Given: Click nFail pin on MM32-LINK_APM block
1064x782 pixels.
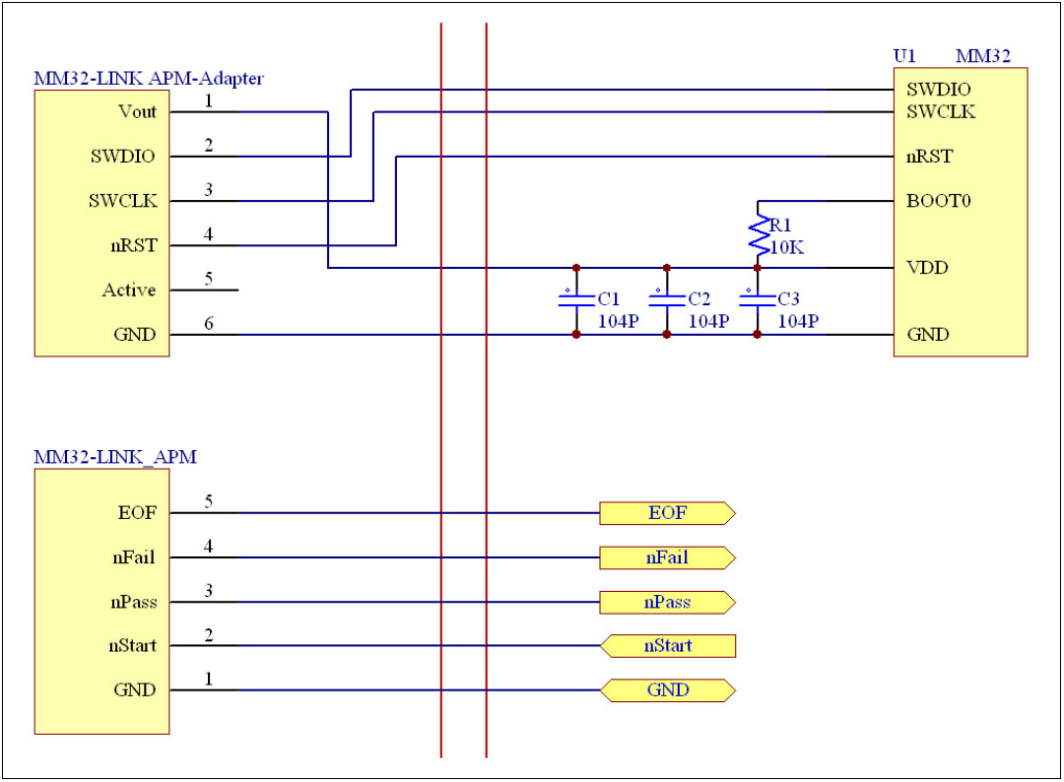Looking at the screenshot, I should tap(134, 557).
